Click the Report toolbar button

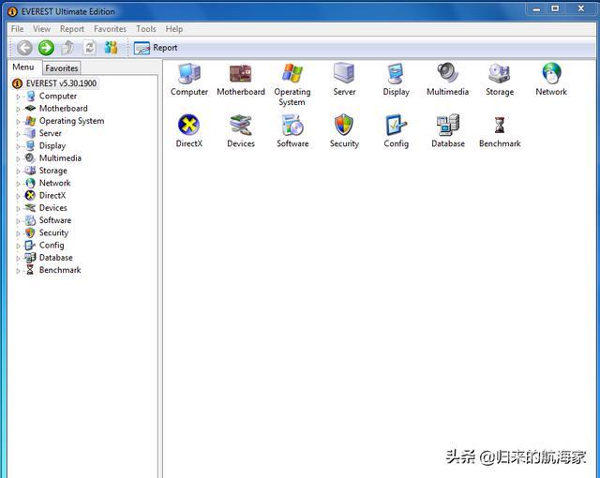[156, 48]
